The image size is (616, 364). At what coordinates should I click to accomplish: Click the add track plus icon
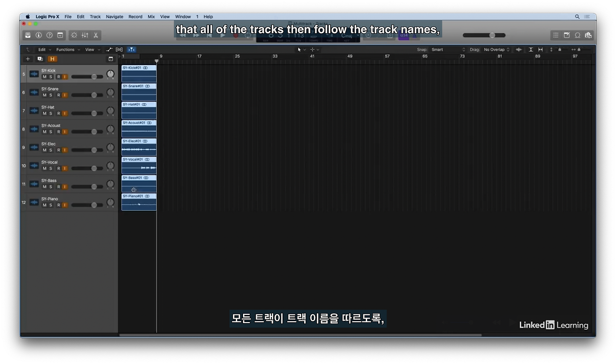(28, 59)
